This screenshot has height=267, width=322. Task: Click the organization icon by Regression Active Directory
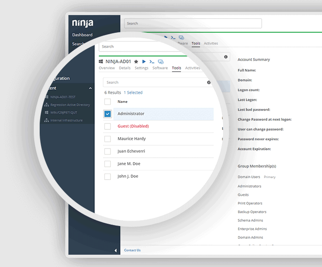click(47, 105)
